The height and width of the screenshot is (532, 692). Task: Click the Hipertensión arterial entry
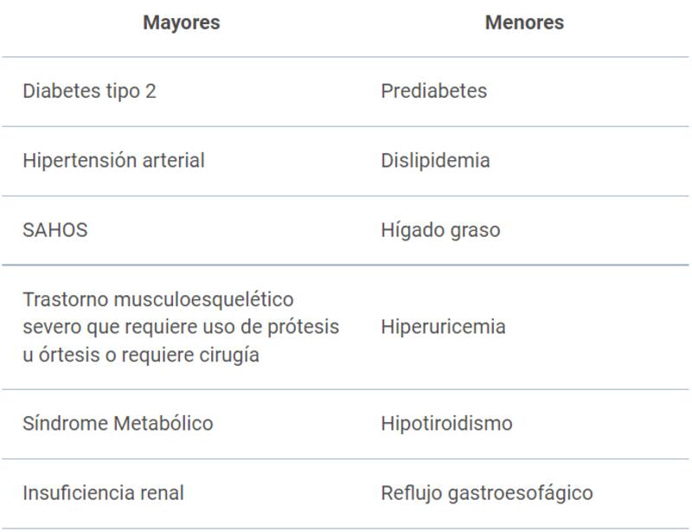point(113,161)
